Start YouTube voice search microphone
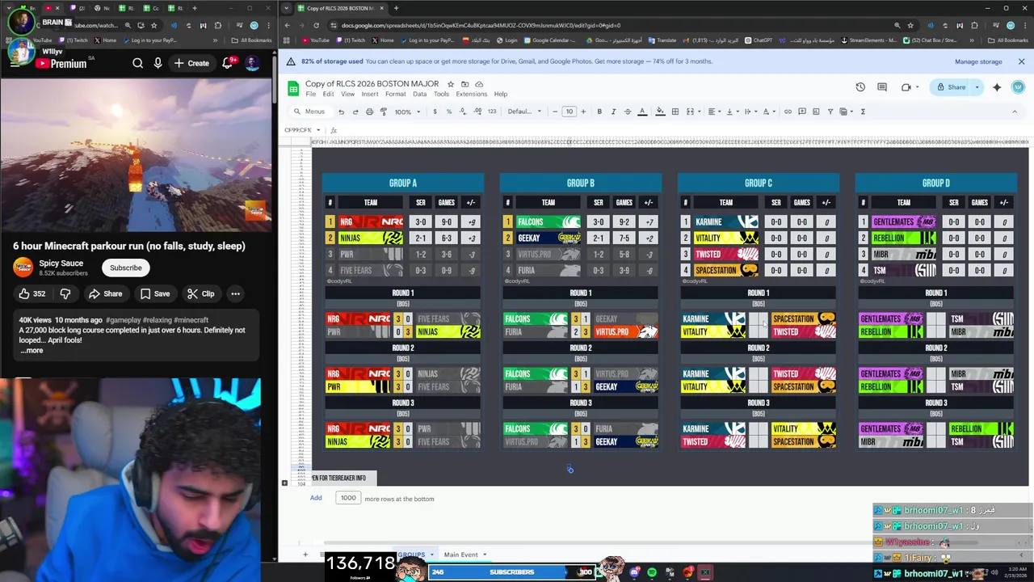Screen dimensions: 1034x582 coord(158,63)
